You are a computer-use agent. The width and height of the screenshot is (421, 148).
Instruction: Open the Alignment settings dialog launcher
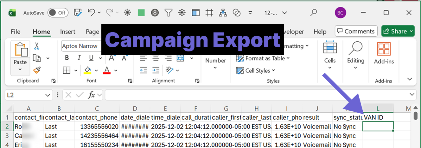click(197, 81)
